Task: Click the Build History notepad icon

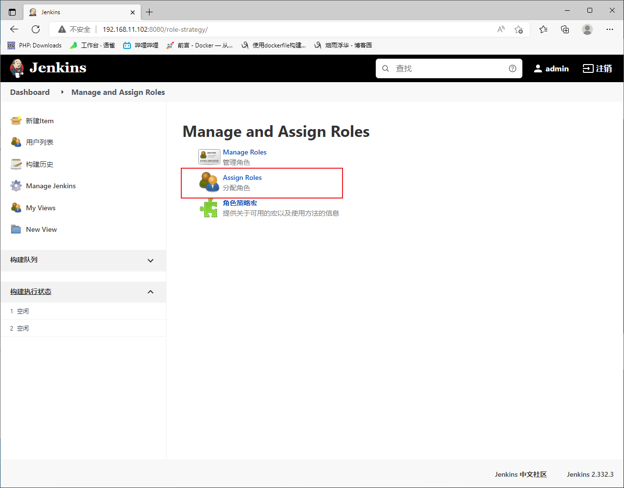Action: (16, 164)
